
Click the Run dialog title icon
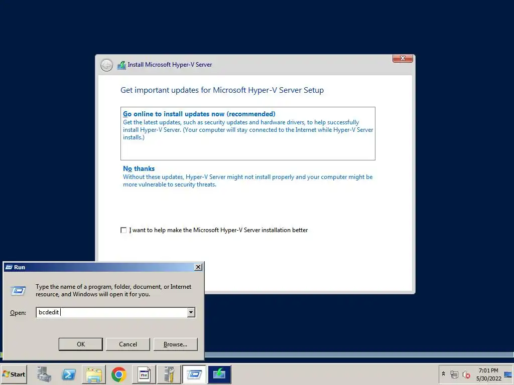tap(9, 267)
